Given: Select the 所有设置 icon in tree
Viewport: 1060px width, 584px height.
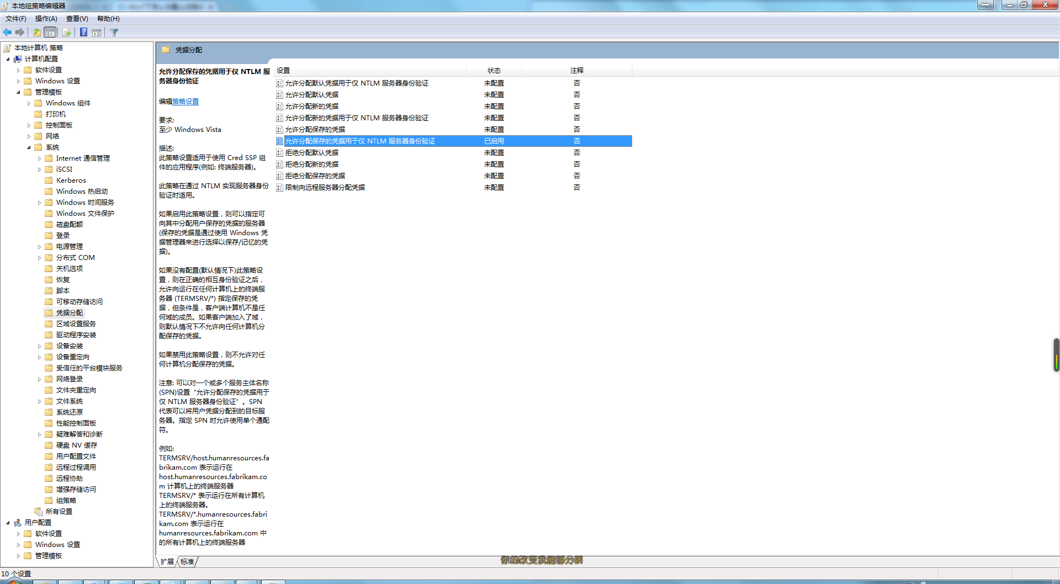Looking at the screenshot, I should pyautogui.click(x=39, y=512).
